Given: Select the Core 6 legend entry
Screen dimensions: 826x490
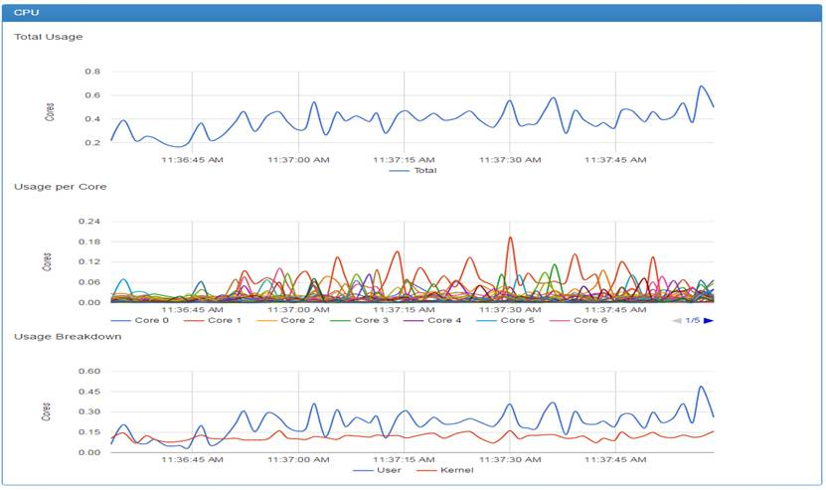Looking at the screenshot, I should point(578,320).
